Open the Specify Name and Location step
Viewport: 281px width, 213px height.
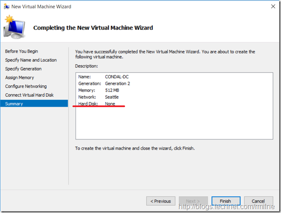coord(31,60)
